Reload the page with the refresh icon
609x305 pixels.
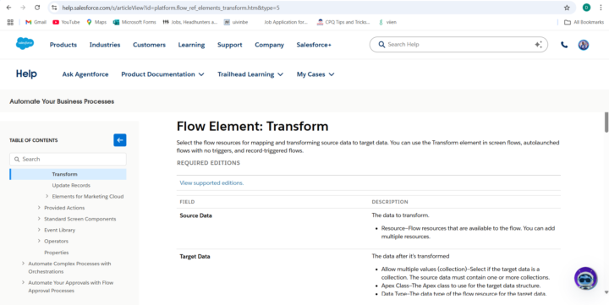coord(37,8)
